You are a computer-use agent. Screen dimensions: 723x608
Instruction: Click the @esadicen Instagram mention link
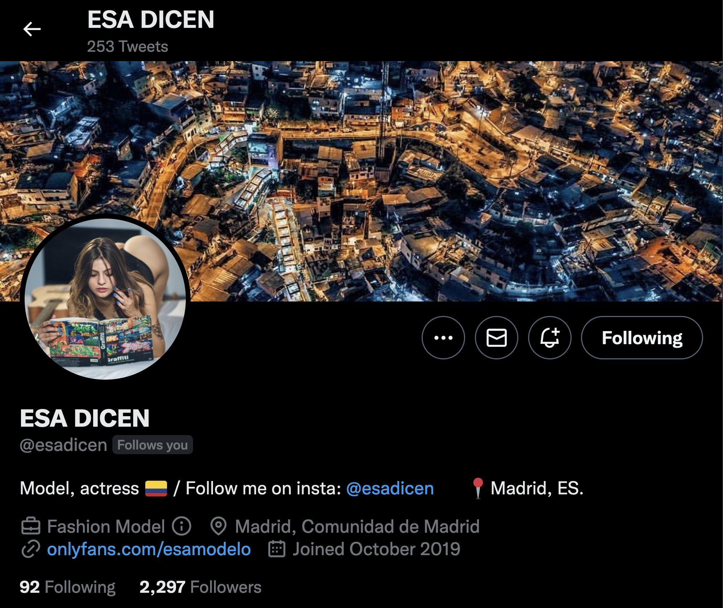tap(390, 488)
